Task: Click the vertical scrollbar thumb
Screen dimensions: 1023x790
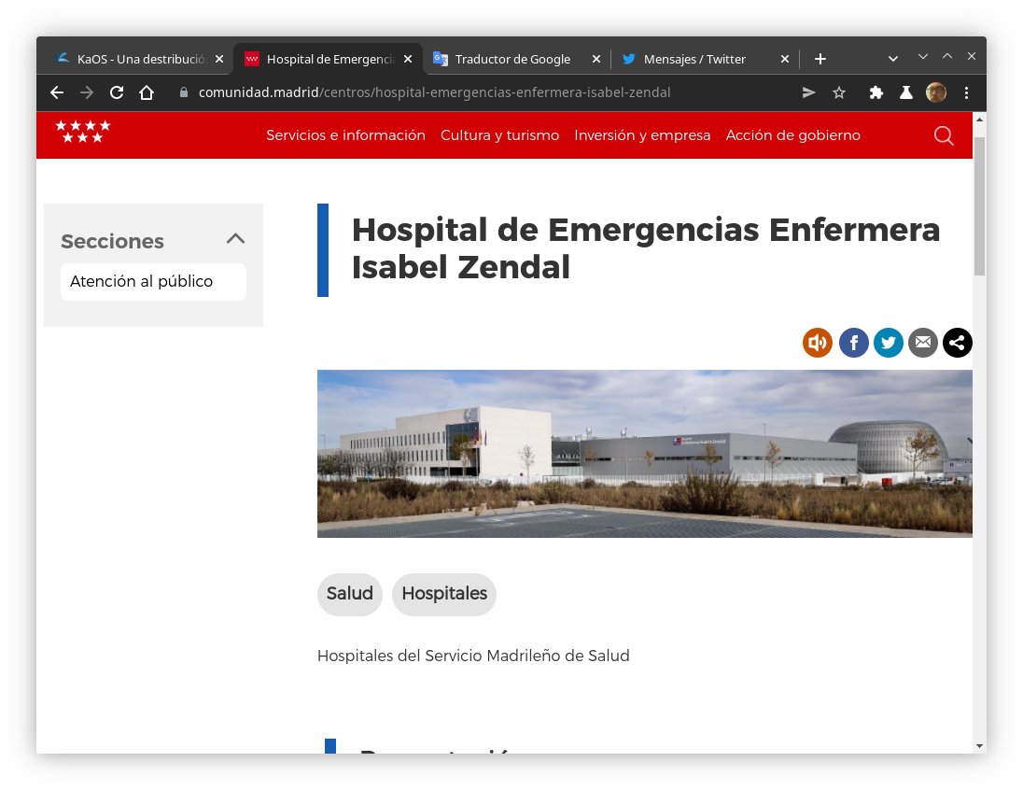Action: coord(979,205)
